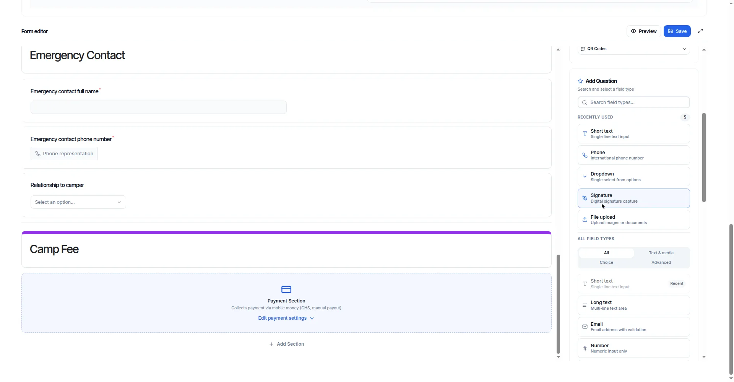Click the File upload arrow icon

(x=585, y=219)
